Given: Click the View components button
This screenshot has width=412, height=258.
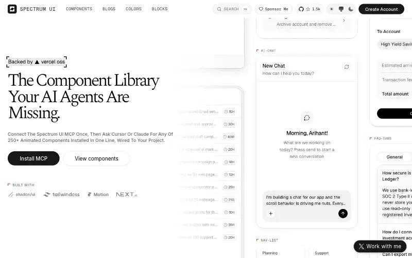Looking at the screenshot, I should point(96,158).
